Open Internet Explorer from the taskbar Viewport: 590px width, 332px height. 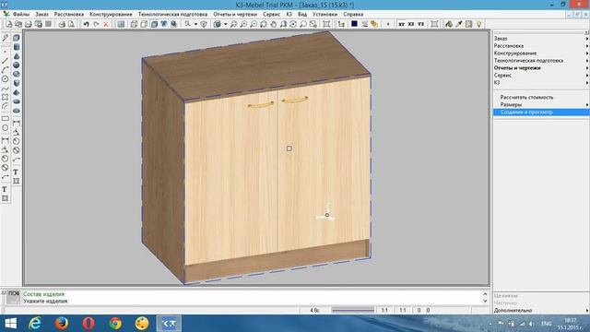[35, 324]
